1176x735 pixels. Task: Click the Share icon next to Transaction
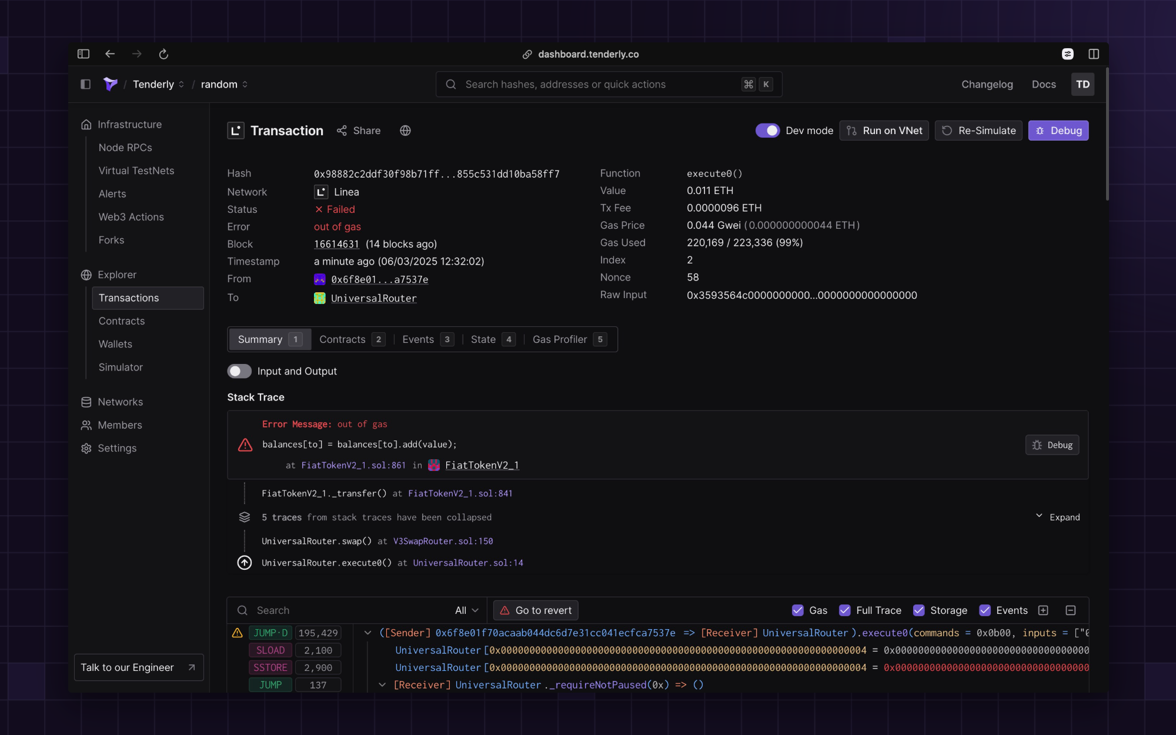point(342,131)
